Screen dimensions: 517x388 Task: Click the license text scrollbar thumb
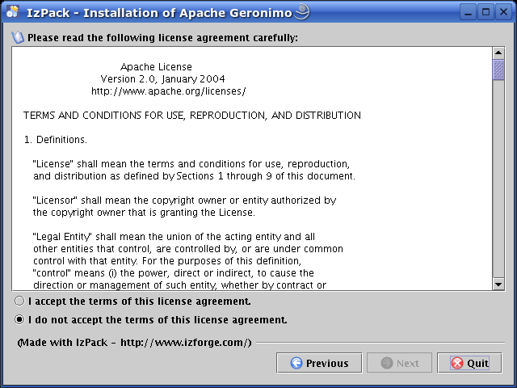point(498,70)
